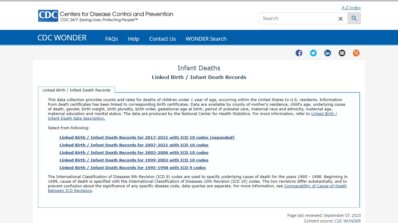Open records for 2007-2021 ICD 10 codes
This screenshot has width=398, height=223.
coord(134,145)
